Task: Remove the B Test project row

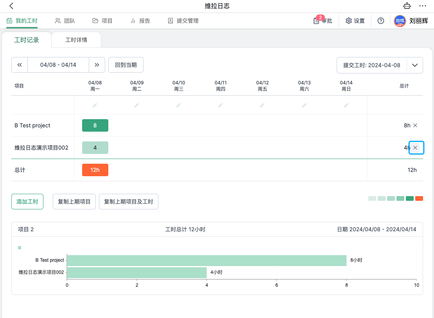Action: pyautogui.click(x=415, y=125)
